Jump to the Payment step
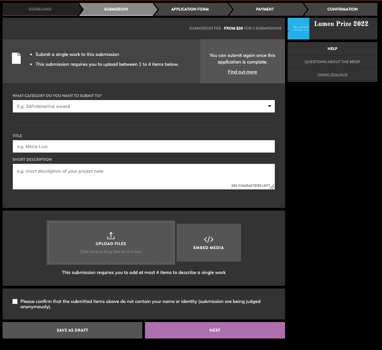The height and width of the screenshot is (350, 382). click(265, 9)
